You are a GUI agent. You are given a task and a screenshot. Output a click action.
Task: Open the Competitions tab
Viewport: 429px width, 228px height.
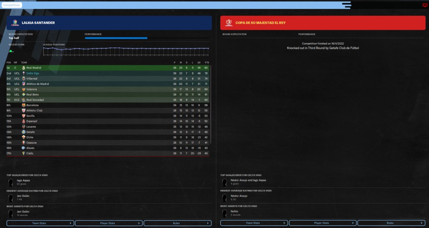tap(11, 5)
